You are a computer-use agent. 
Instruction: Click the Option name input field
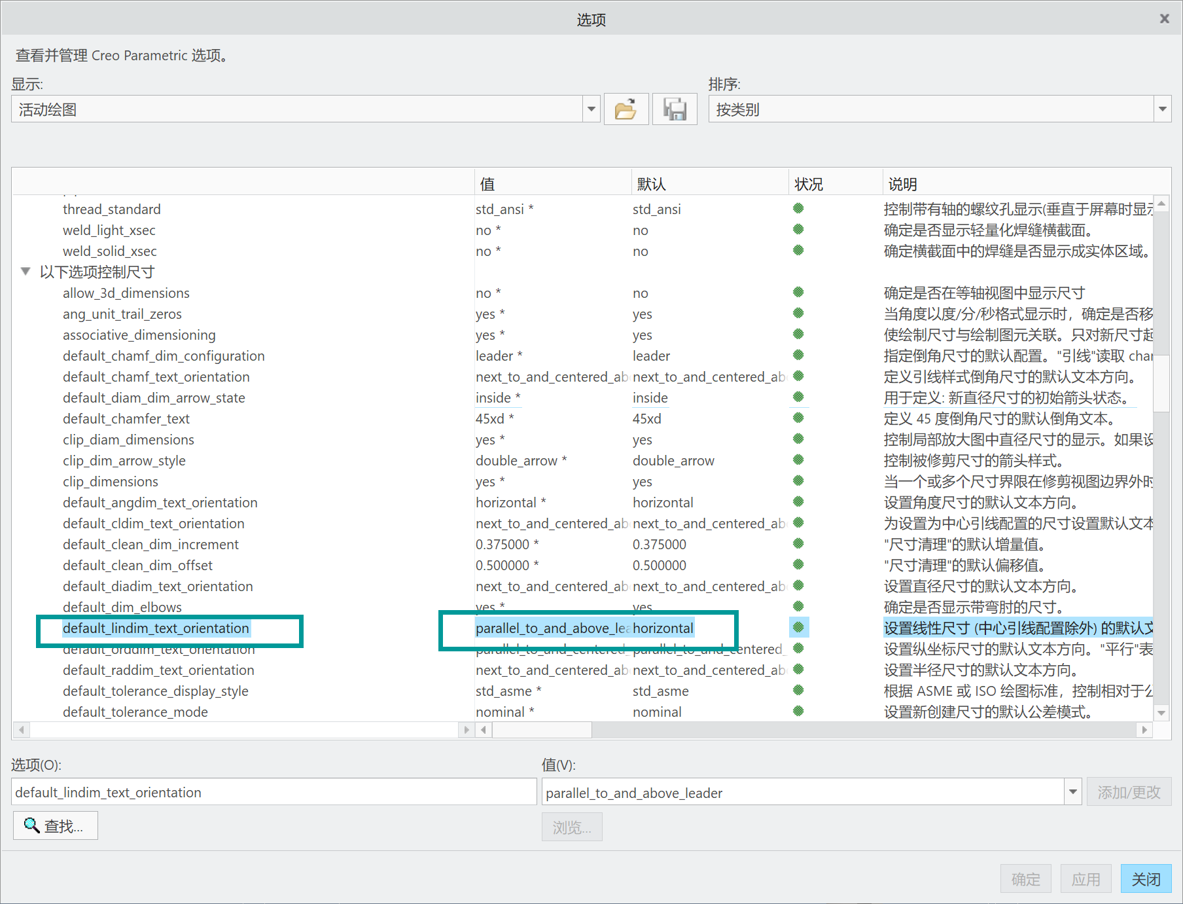pos(274,792)
